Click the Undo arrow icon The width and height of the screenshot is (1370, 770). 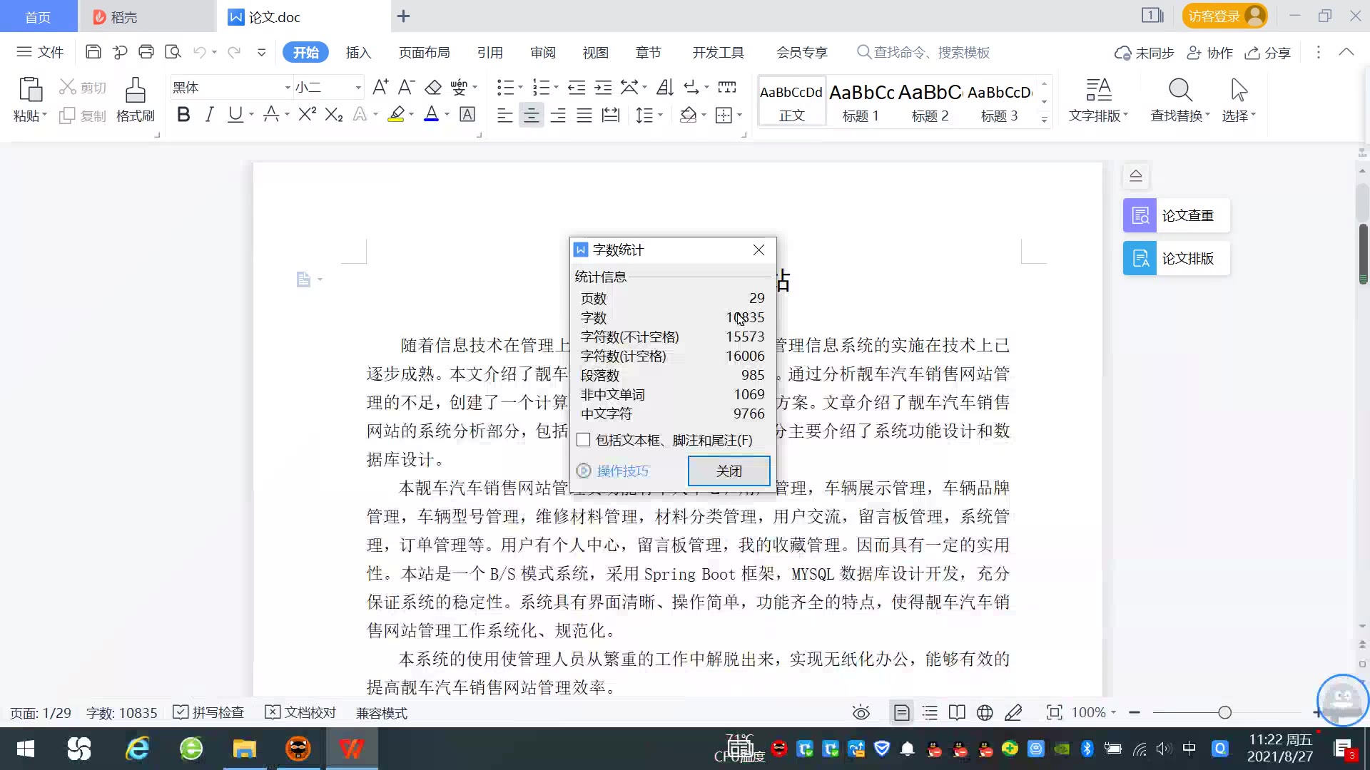pos(200,52)
